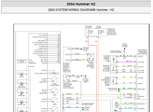This screenshot has width=153, height=112.
Task: Click the Inflatable Restraint Sensing module description
Action: pyautogui.click(x=67, y=68)
